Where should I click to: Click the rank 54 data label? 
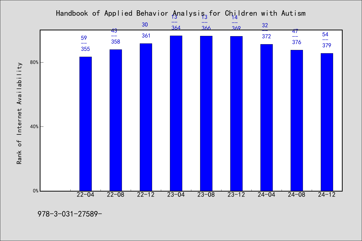pyautogui.click(x=325, y=34)
